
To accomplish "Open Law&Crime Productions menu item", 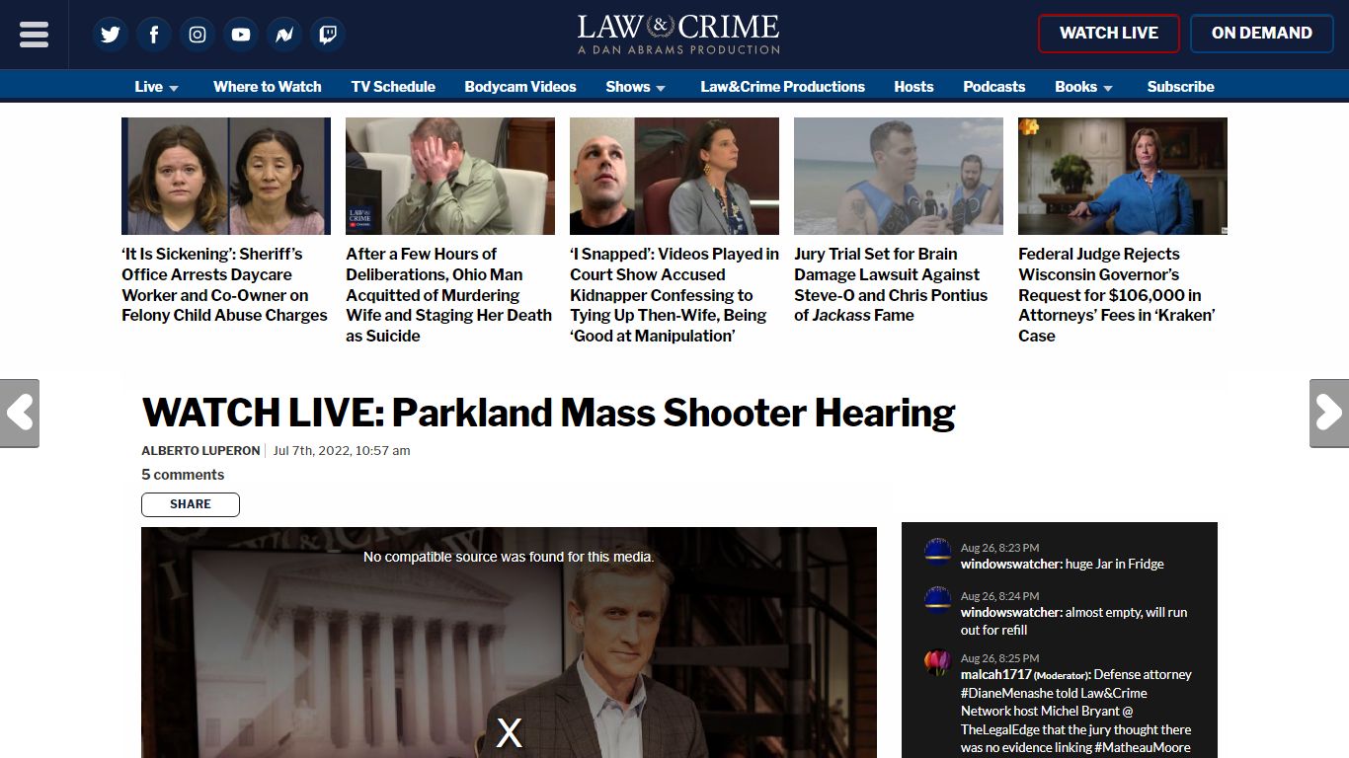I will tap(783, 87).
